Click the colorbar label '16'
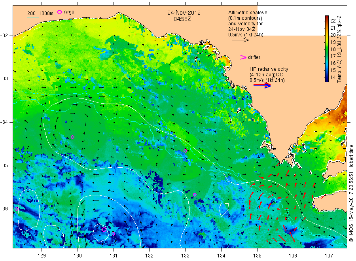The height and width of the screenshot is (261, 356). coord(333,63)
